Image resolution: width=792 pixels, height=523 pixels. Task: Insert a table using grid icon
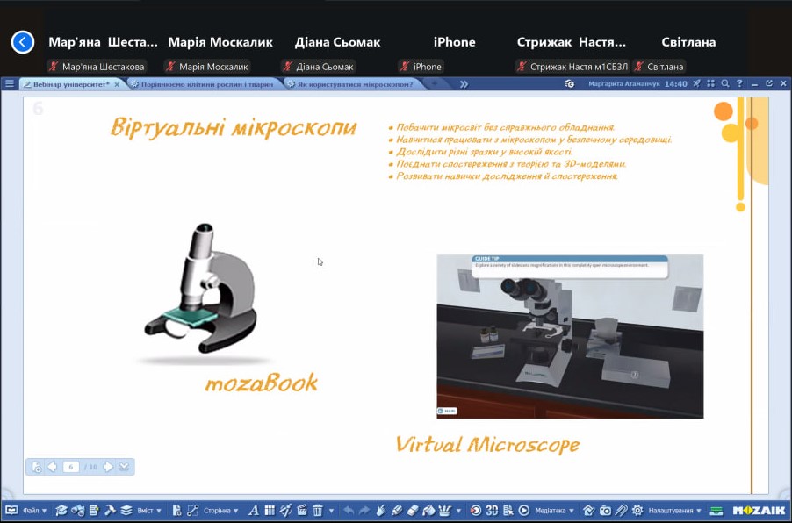270,510
